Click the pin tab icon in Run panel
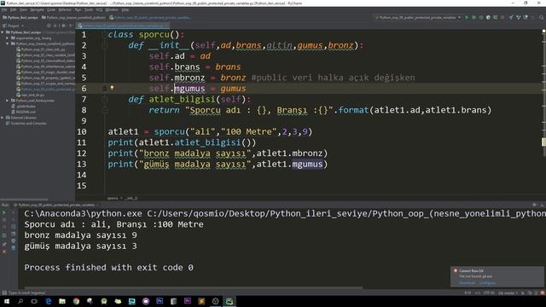Viewport: 546px width, 307px height. [4, 245]
